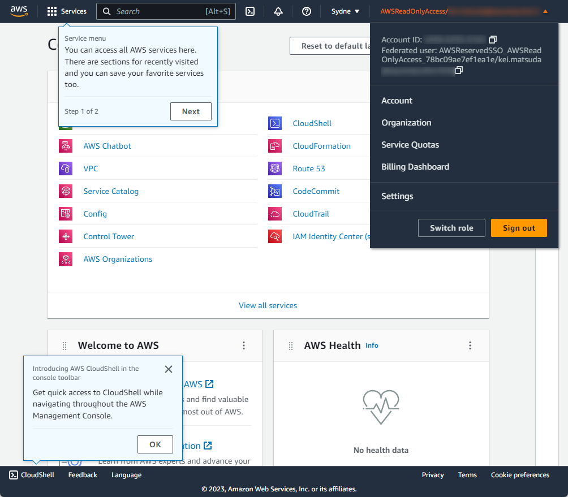
Task: Click the Control Tower icon
Action: [x=66, y=236]
